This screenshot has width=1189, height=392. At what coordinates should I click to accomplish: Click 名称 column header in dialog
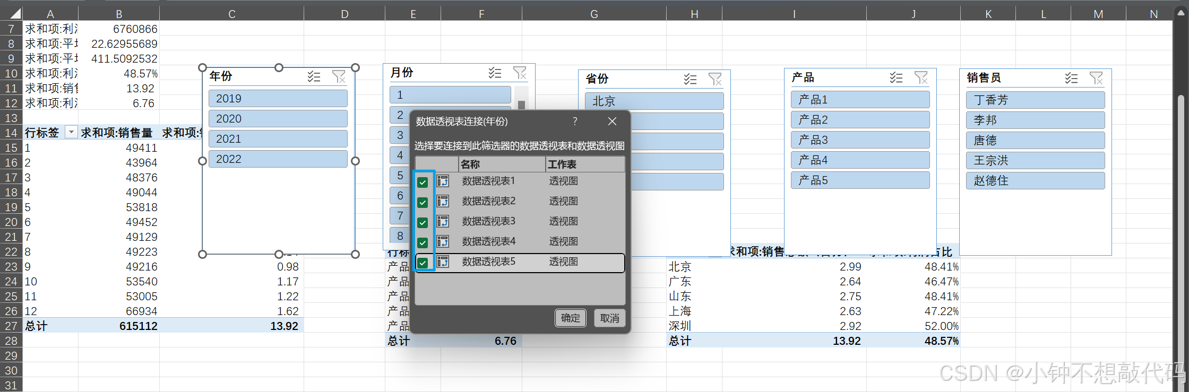tap(502, 164)
